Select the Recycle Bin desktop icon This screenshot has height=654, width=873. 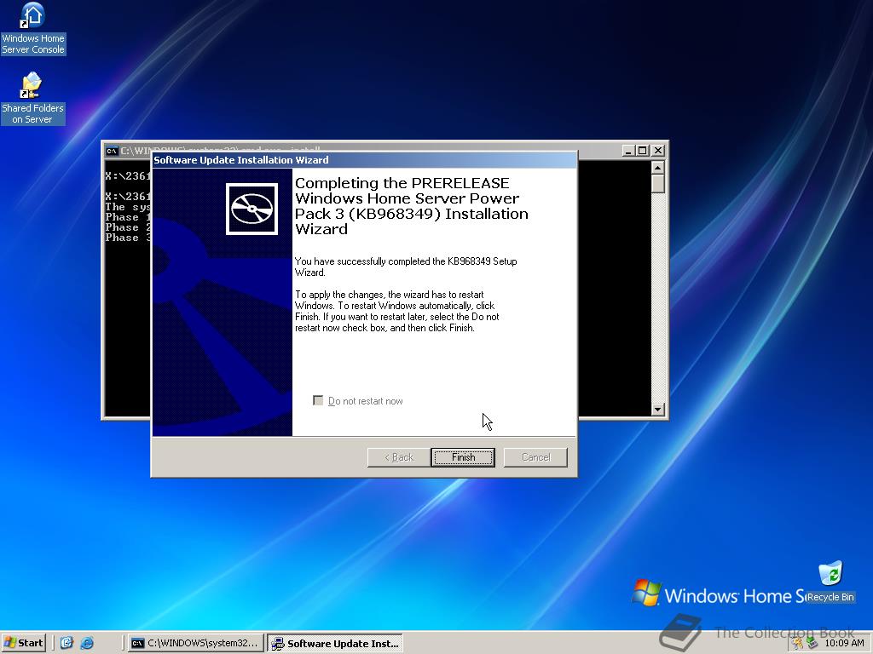click(x=830, y=582)
